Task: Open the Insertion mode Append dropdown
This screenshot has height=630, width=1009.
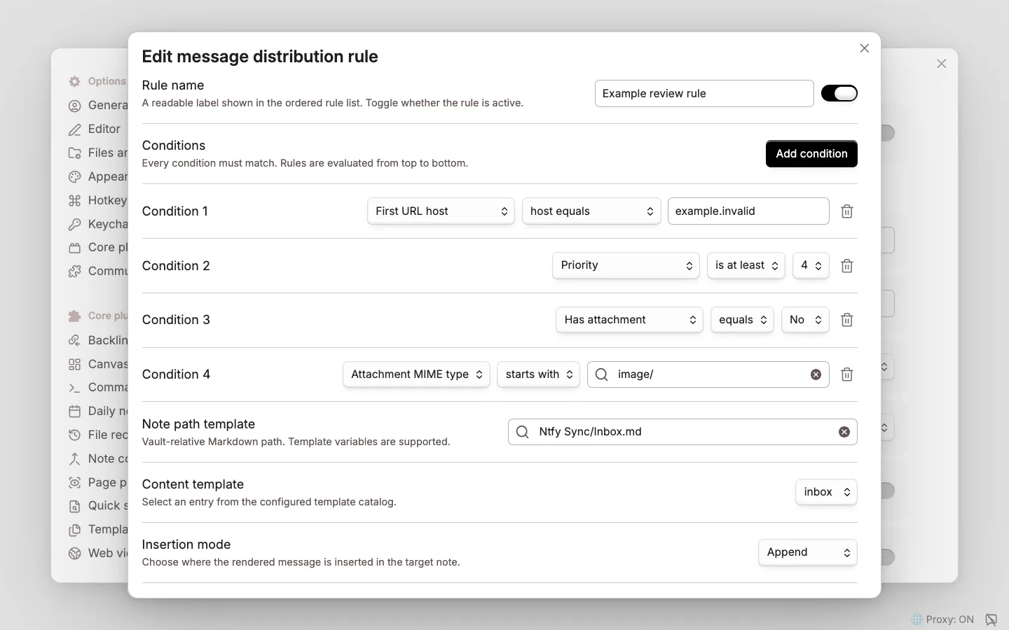Action: [807, 552]
